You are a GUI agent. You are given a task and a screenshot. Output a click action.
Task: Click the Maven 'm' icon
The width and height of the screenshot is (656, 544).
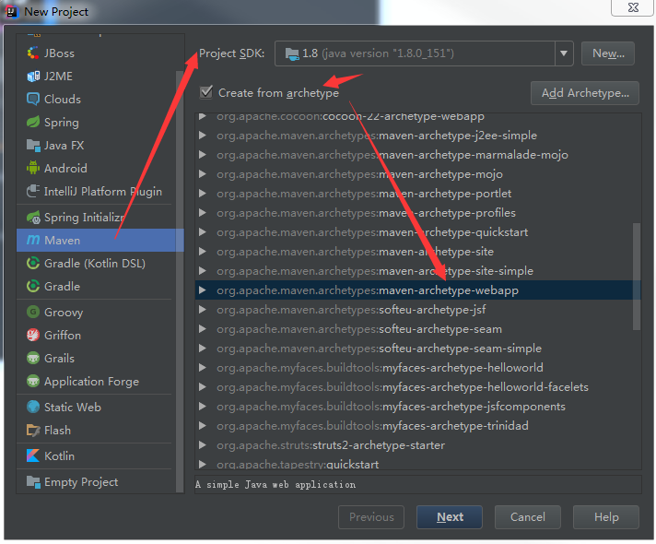tap(33, 241)
